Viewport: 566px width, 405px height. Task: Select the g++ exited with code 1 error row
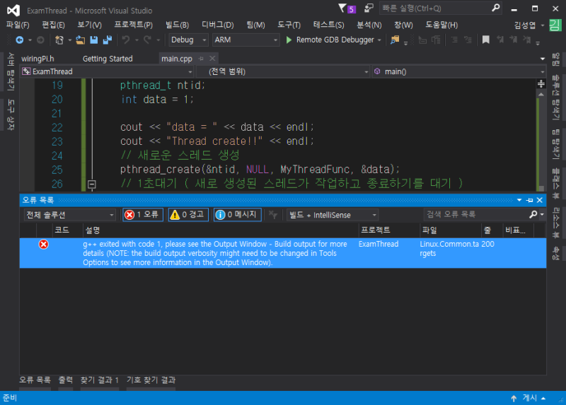(x=282, y=253)
